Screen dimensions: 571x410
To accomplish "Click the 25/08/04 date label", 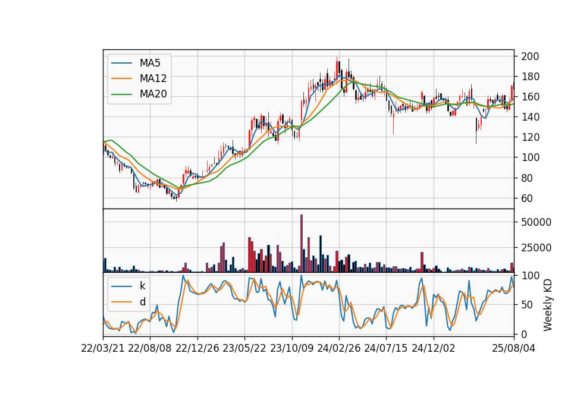I will click(513, 348).
